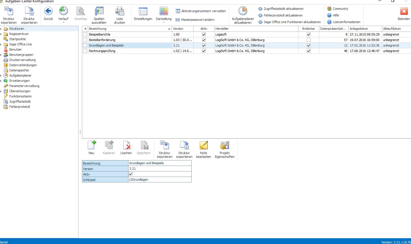Select Fehlerprotokoll in the sidebar tree
Image resolution: width=411 pixels, height=244 pixels.
tap(19, 107)
